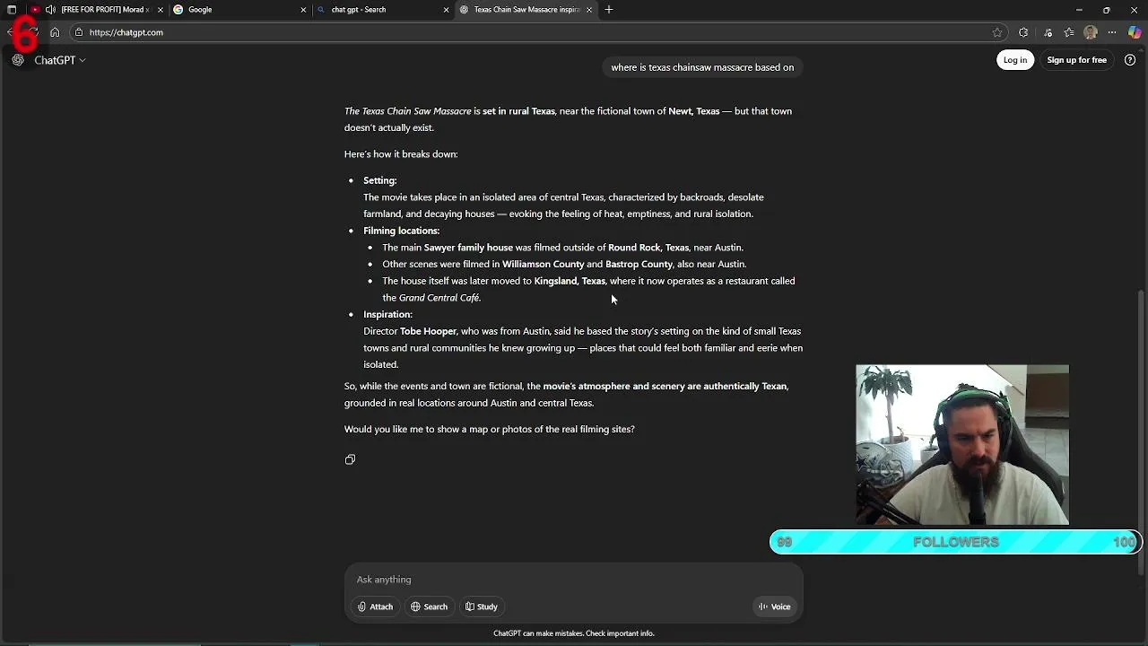The image size is (1148, 646).
Task: Open the browser tab actions menu icon
Action: [x=12, y=10]
